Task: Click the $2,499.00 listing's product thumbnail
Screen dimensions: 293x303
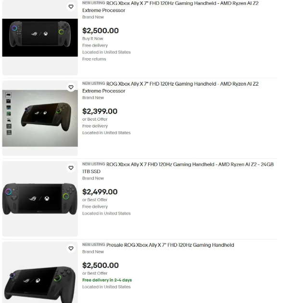Action: pyautogui.click(x=40, y=198)
